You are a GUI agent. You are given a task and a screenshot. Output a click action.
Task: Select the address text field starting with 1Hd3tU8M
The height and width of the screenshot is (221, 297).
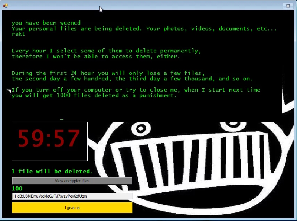tap(72, 196)
